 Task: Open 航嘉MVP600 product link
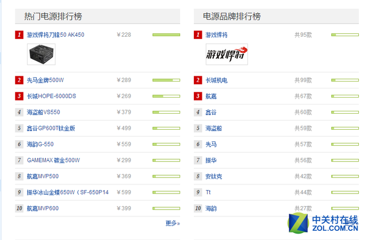(x=43, y=208)
